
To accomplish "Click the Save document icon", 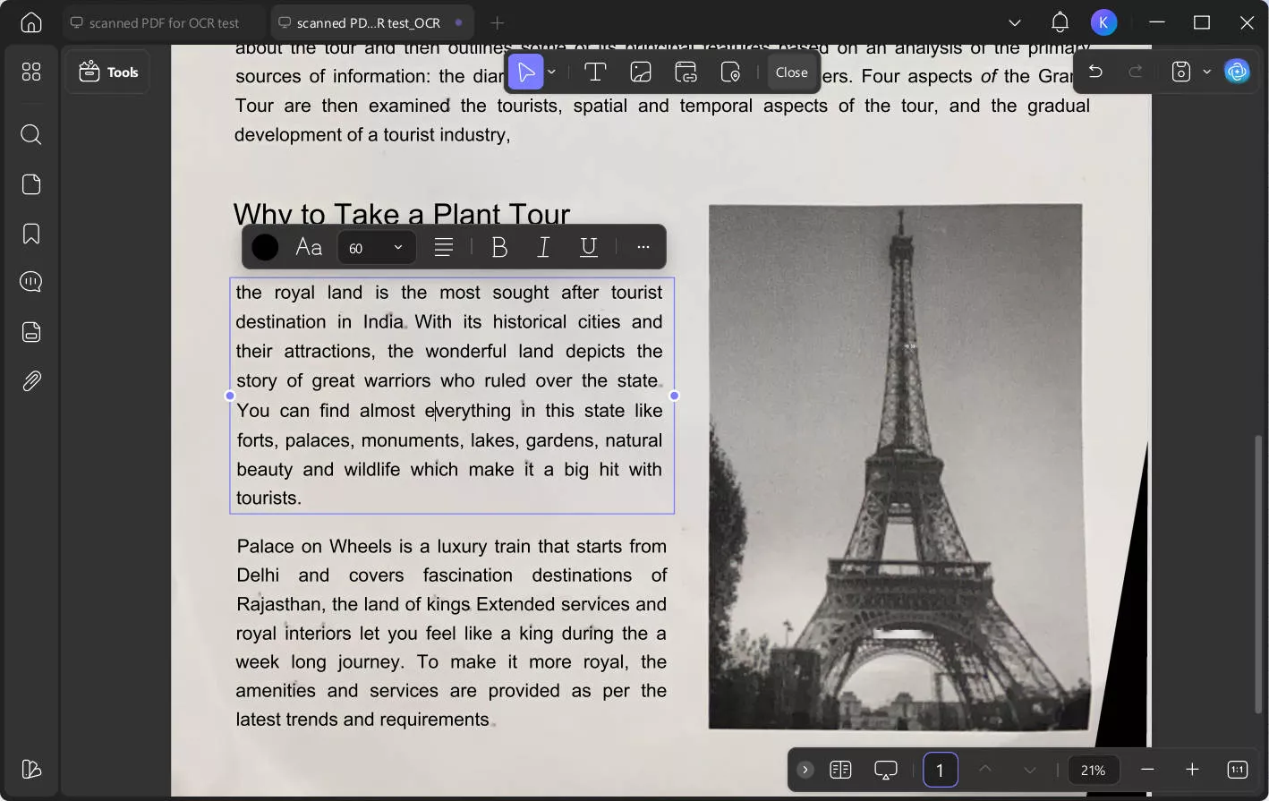I will pos(1180,71).
